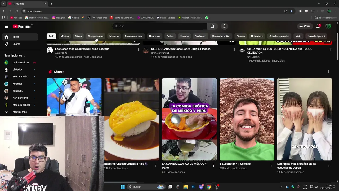The width and height of the screenshot is (339, 191).
Task: Open the DrossRotzank channel avatar
Action: click(x=146, y=50)
